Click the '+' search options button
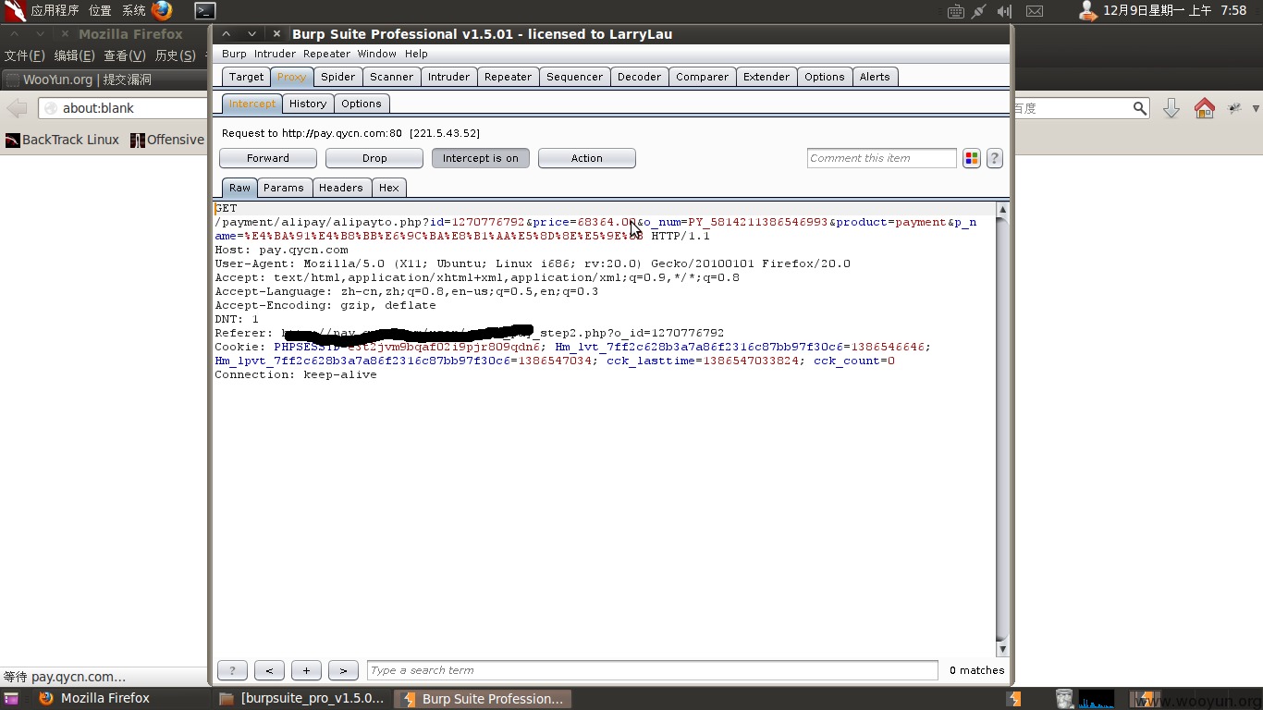The height and width of the screenshot is (710, 1263). tap(306, 670)
